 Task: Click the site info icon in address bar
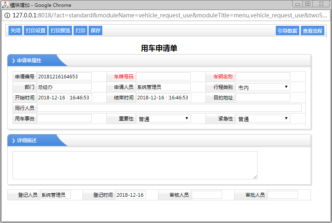[x=7, y=15]
